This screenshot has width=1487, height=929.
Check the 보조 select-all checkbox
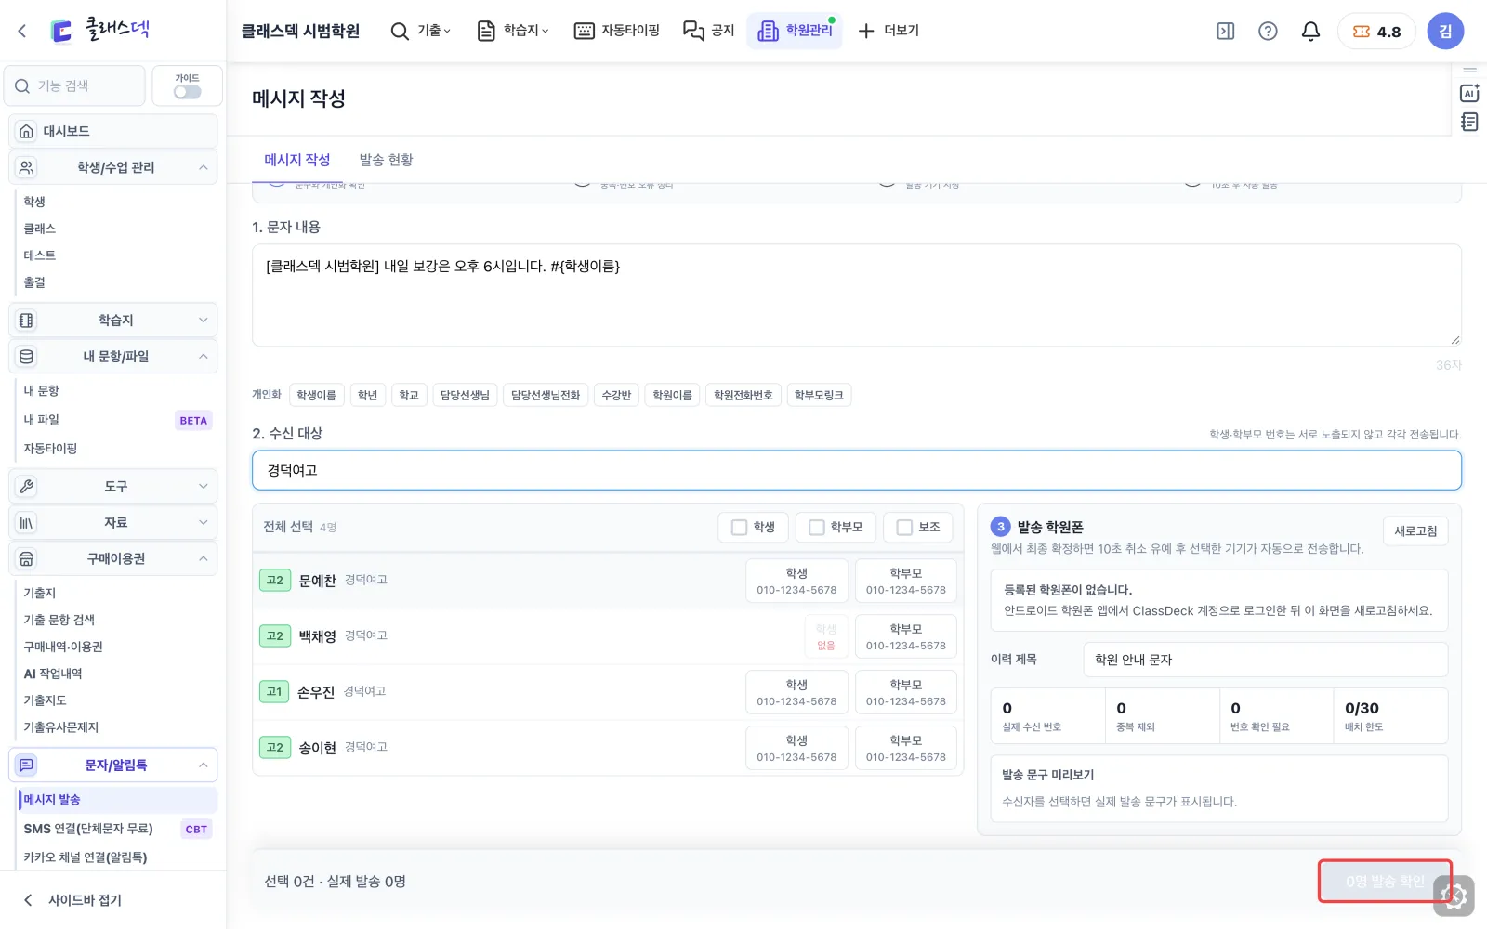point(903,527)
